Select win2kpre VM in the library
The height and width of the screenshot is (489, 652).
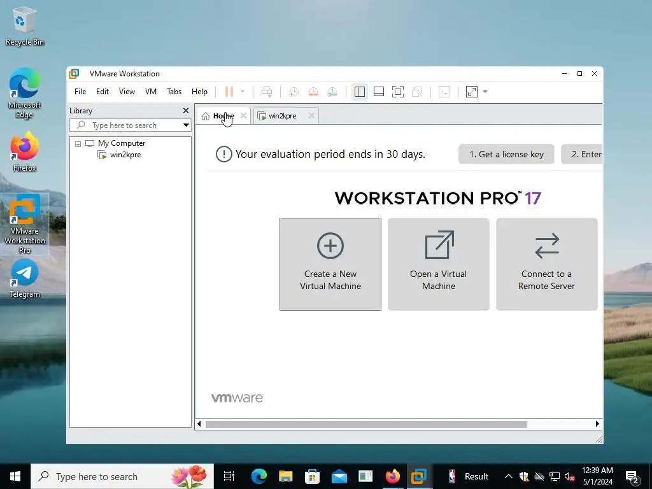(125, 155)
